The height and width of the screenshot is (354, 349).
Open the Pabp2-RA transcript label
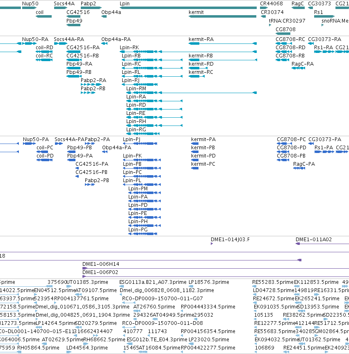coord(94,80)
